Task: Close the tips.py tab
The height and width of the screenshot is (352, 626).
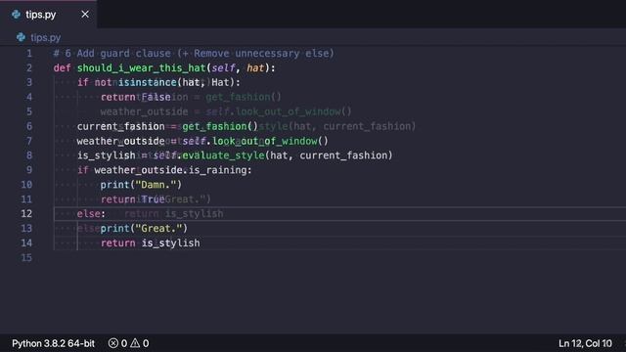Action: tap(85, 15)
